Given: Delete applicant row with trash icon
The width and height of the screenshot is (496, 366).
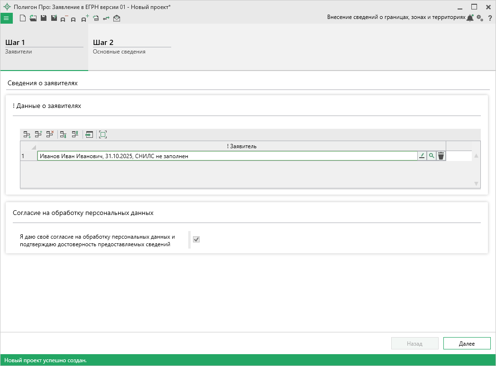Looking at the screenshot, I should pos(441,156).
